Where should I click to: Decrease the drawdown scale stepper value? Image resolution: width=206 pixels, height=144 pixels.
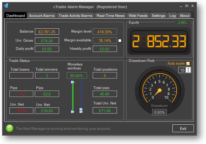point(188,71)
